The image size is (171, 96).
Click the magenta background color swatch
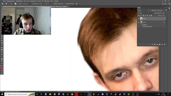pos(2,69)
